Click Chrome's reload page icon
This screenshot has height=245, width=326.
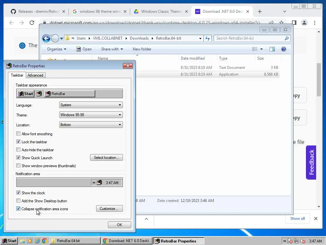point(32,23)
